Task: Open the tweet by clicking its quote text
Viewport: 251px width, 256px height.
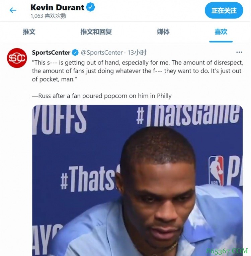Action: [x=137, y=71]
